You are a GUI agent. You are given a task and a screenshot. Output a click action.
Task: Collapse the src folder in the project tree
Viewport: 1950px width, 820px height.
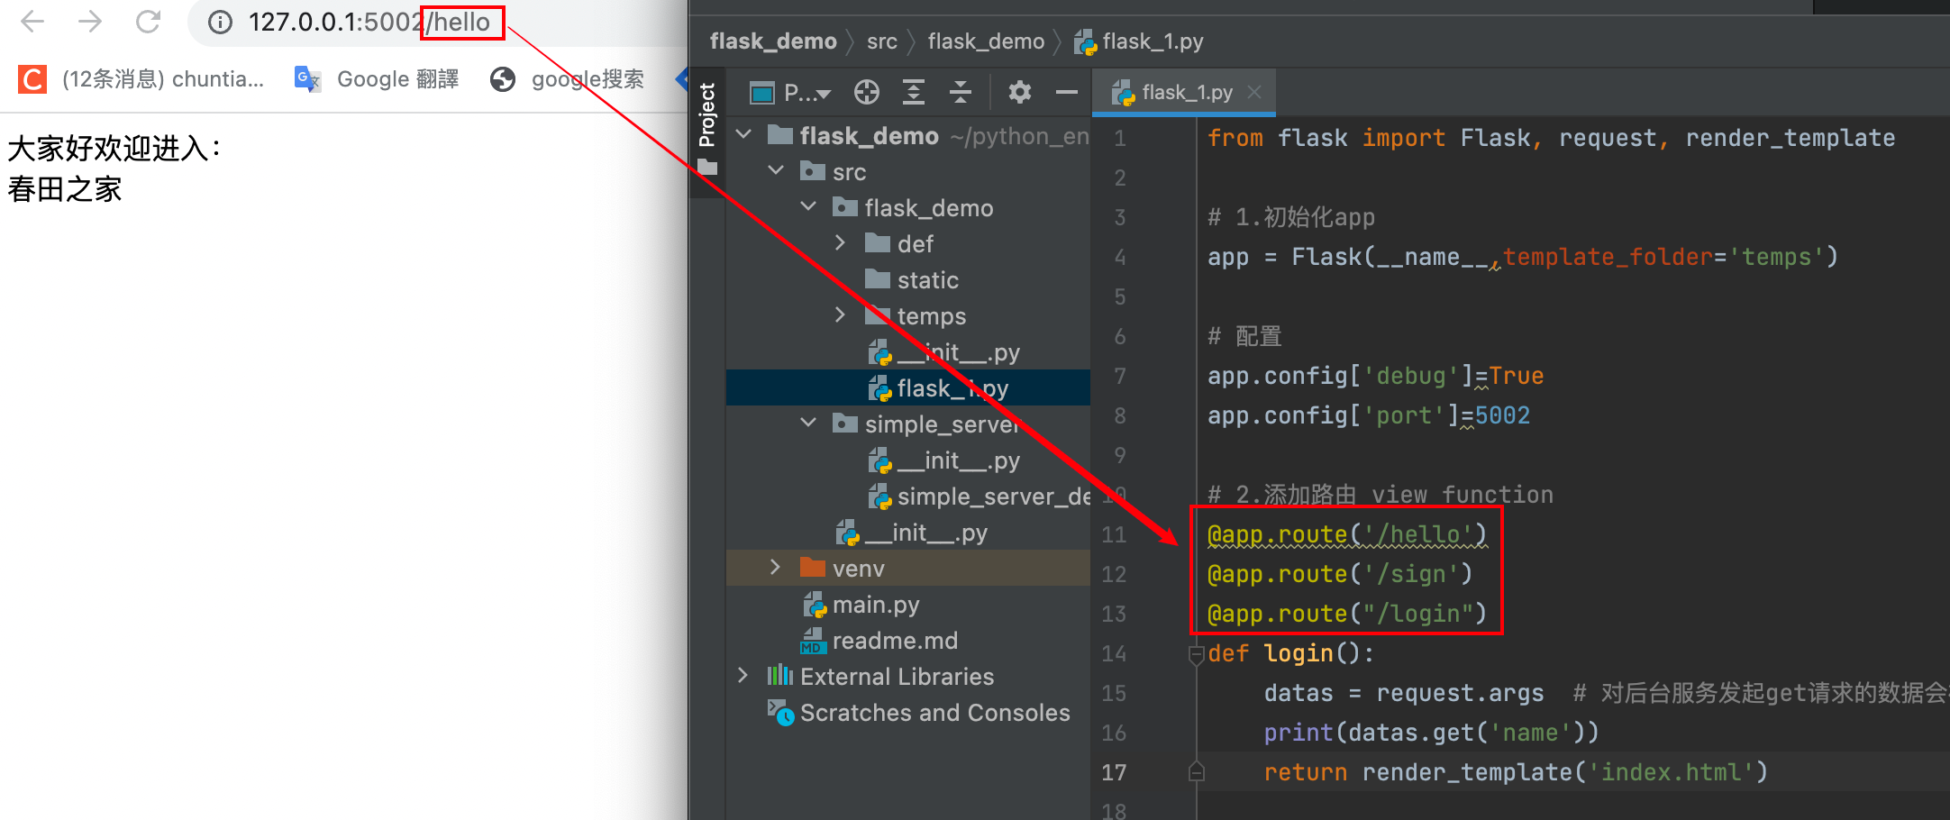pos(775,170)
